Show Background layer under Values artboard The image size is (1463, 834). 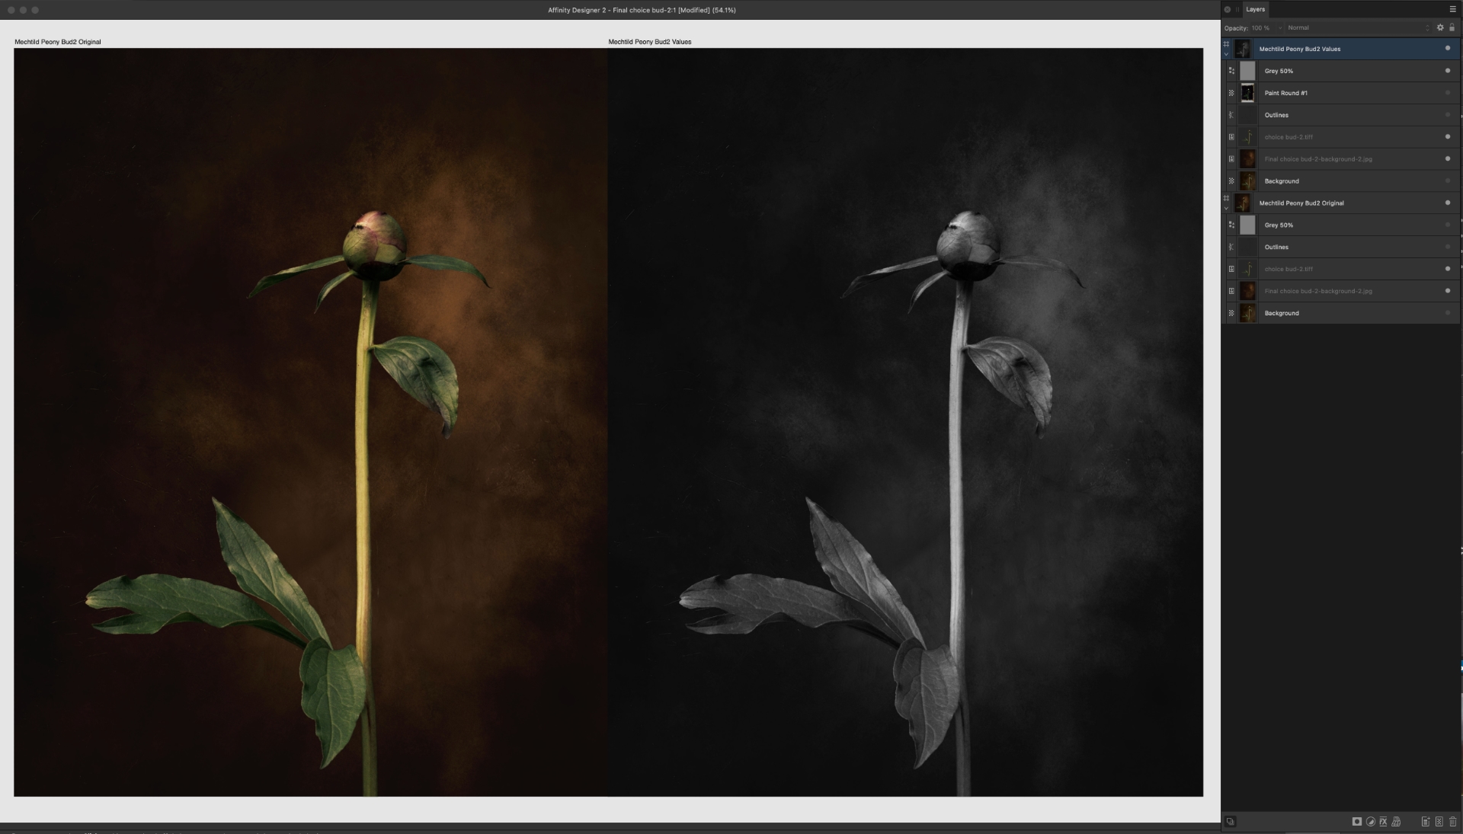pyautogui.click(x=1448, y=181)
